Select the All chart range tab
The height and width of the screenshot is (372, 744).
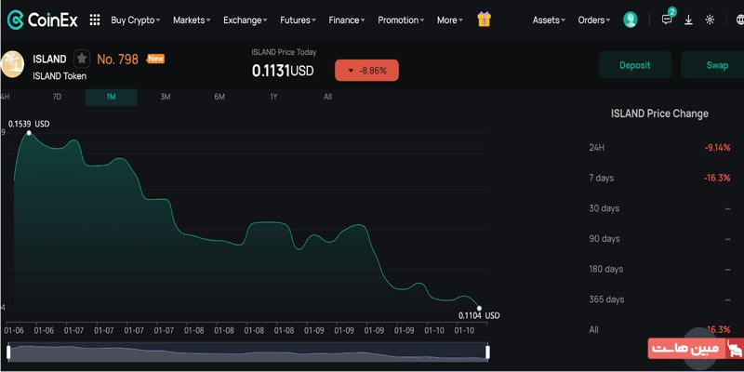pos(328,97)
